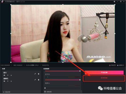This screenshot has width=126, height=94.
Task: Click the 摄像头 audio slider handle at bottom
Action: 45,88
